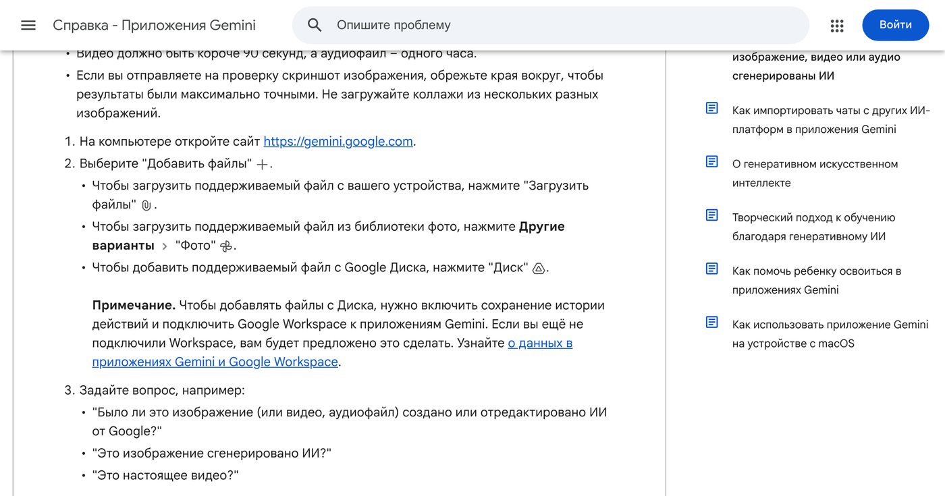Click the bold word Примечание.
Viewport: 945px width, 496px height.
pyautogui.click(x=134, y=305)
